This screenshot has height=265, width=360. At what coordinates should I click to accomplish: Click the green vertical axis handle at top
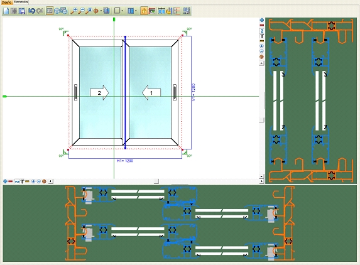click(114, 19)
